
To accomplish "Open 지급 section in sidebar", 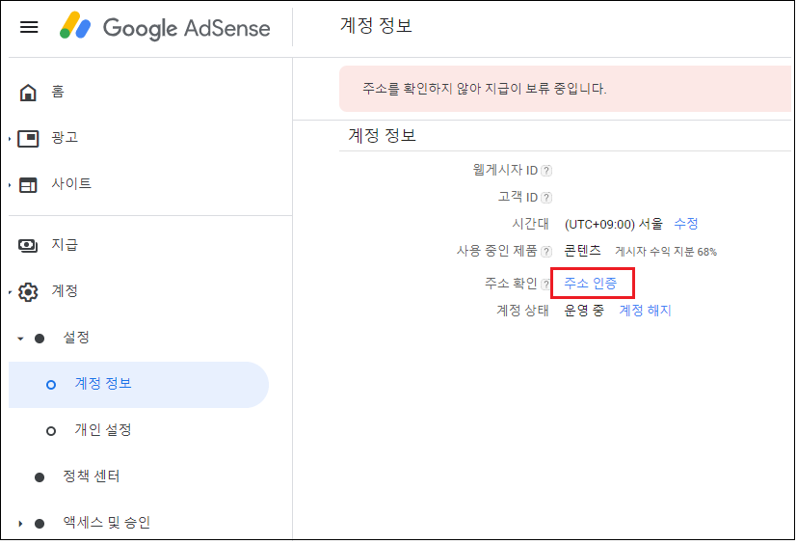I will click(x=65, y=245).
